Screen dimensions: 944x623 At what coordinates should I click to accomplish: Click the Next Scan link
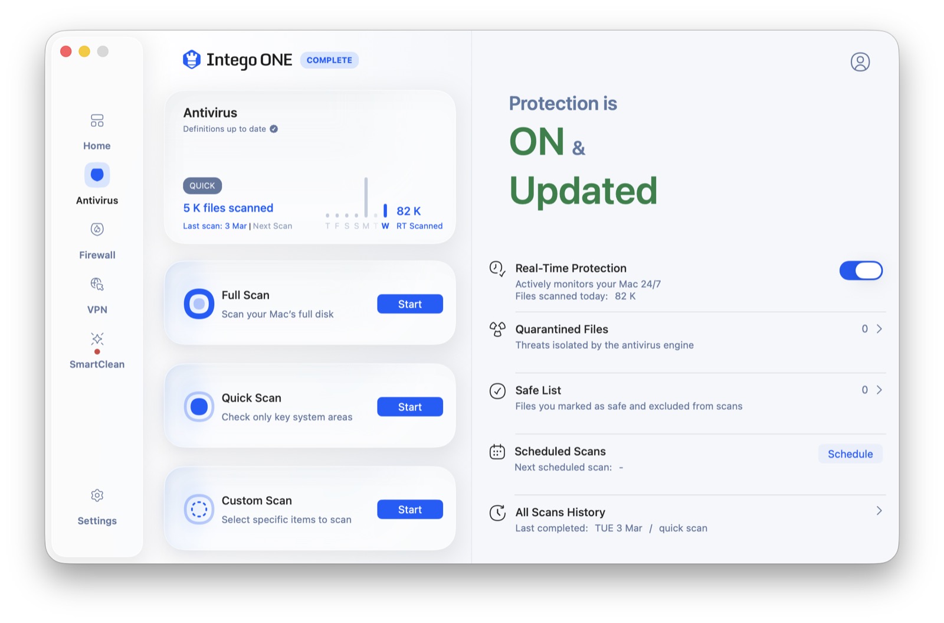(273, 226)
